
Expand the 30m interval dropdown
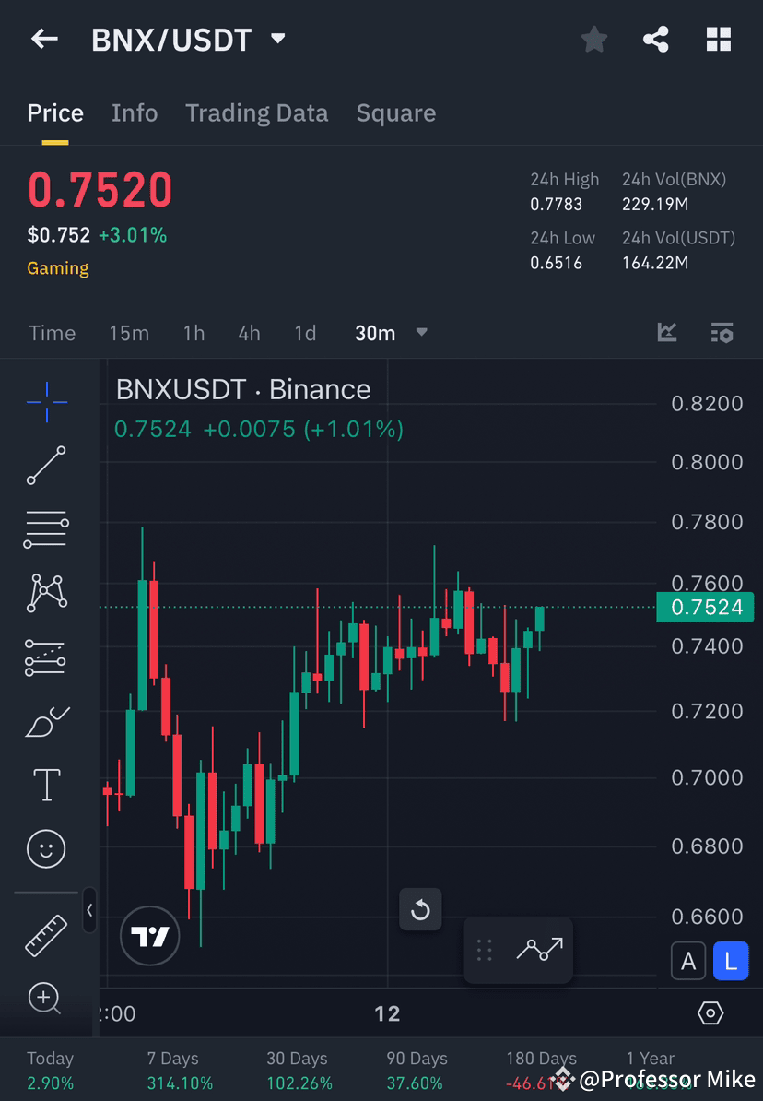point(421,333)
